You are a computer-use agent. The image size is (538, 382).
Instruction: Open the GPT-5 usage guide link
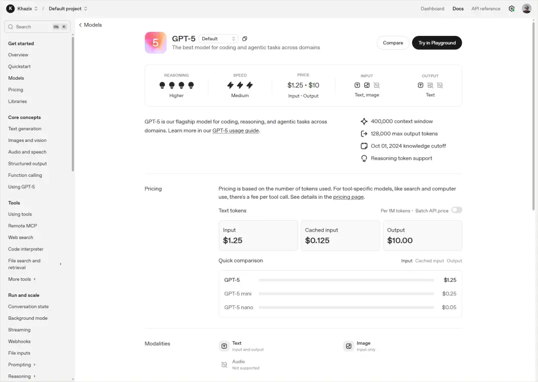coord(235,130)
